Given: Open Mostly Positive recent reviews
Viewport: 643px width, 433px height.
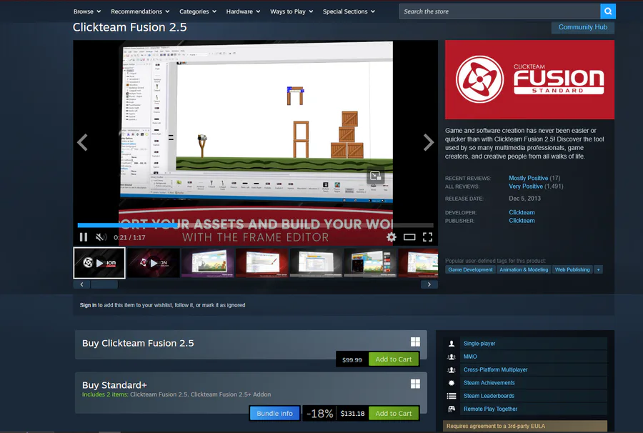Looking at the screenshot, I should click(x=528, y=178).
